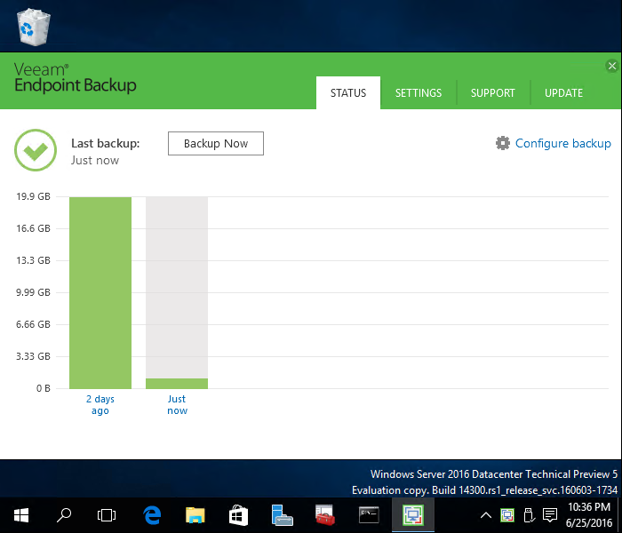Click the '19.9 GB' axis label
Viewport: 622px width, 533px height.
(34, 196)
